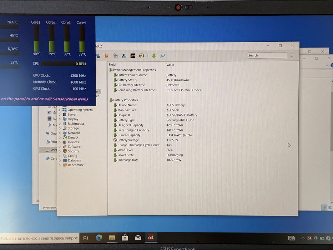
Task: Click the Field column header
Action: [x=136, y=64]
